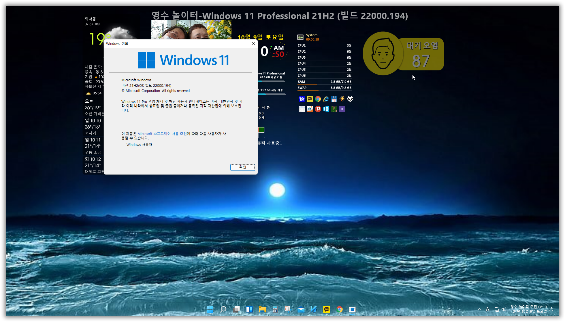The image size is (565, 322).
Task: Click the family photo widget thumbnail
Action: tap(191, 30)
